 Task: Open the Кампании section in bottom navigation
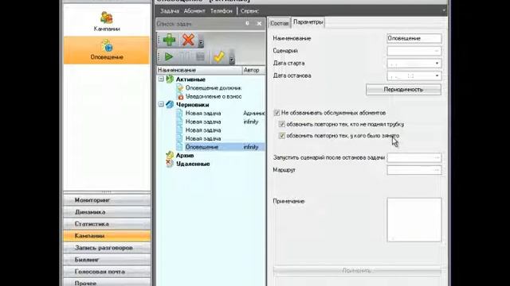click(107, 236)
